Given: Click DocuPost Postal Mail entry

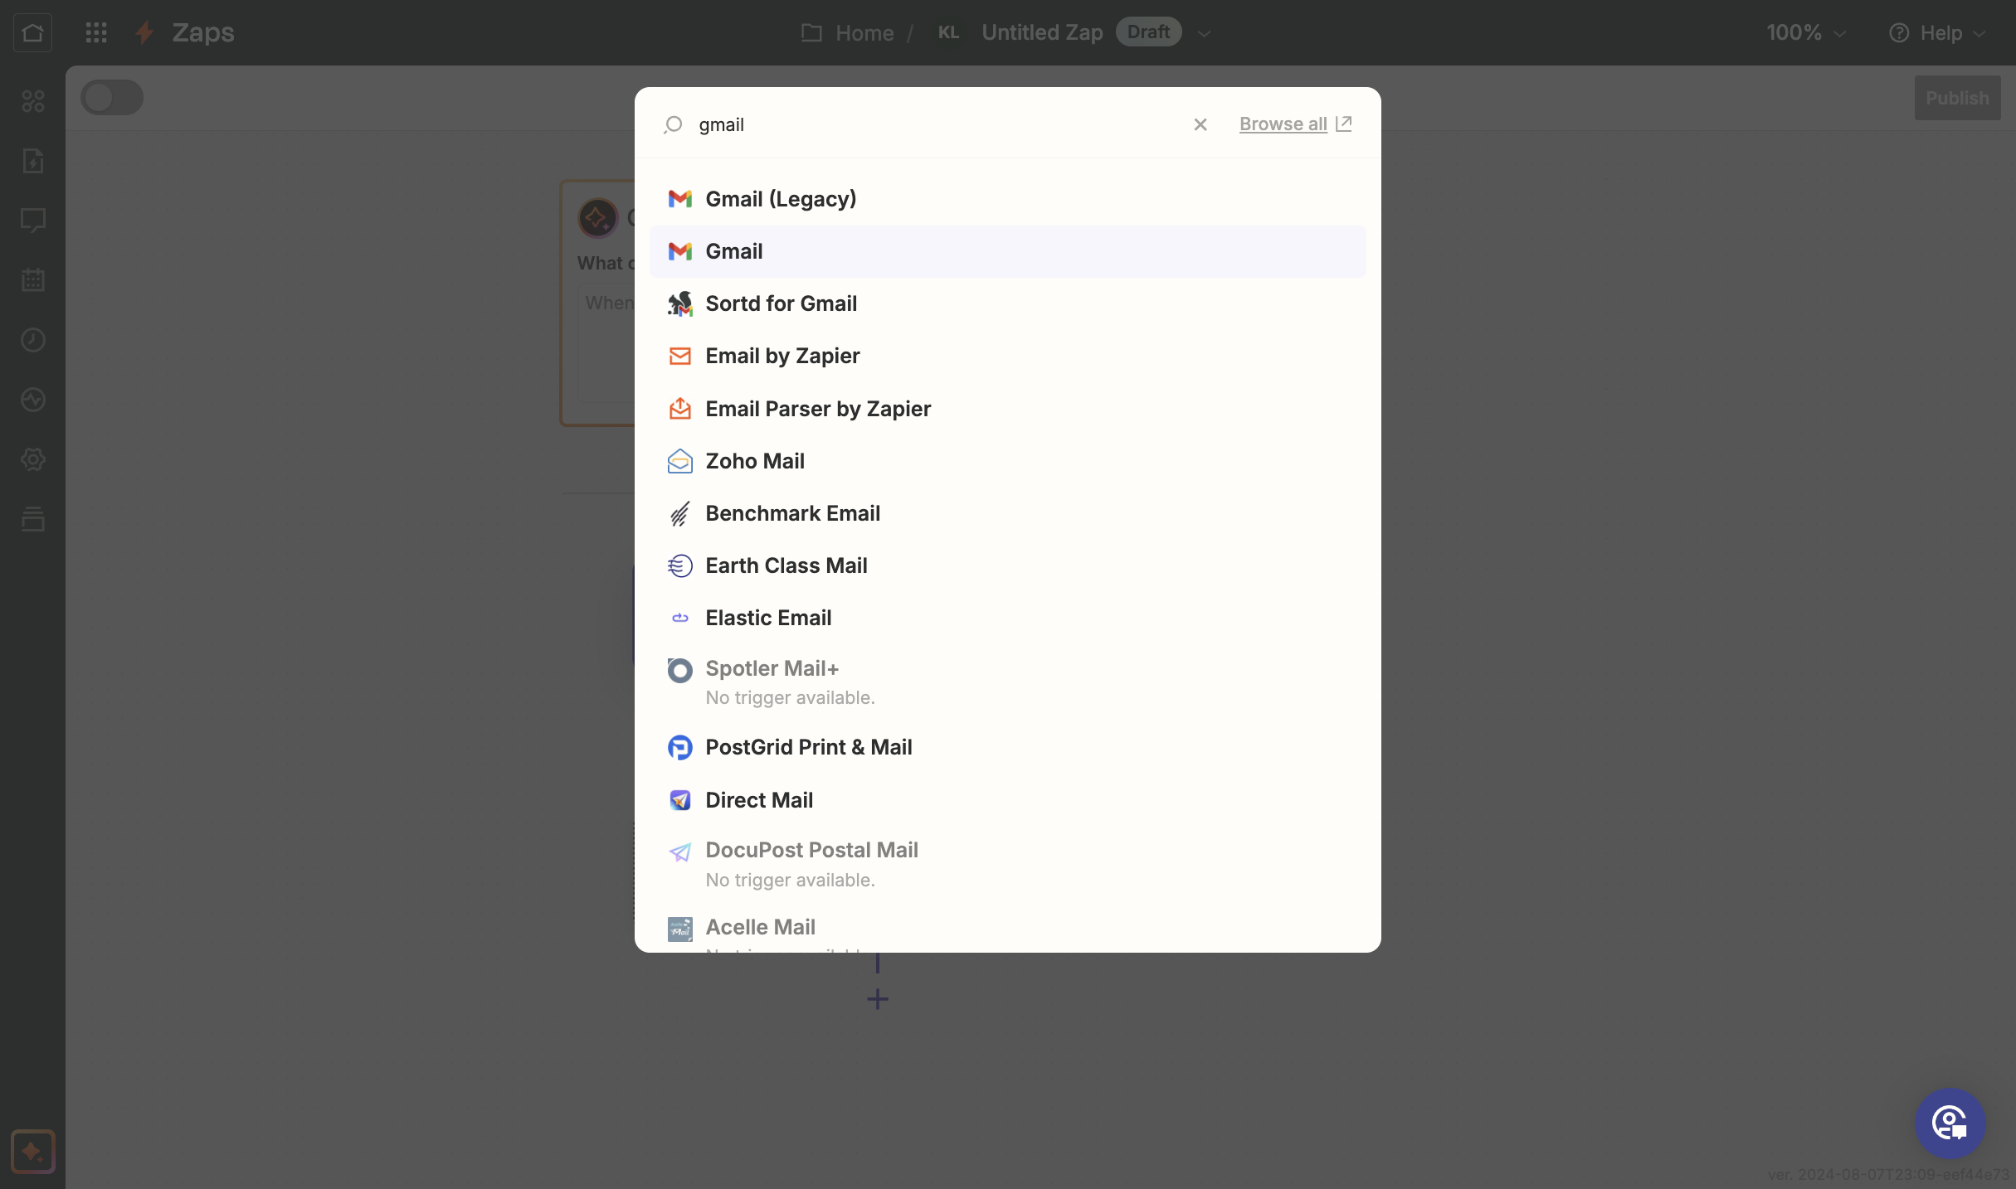Looking at the screenshot, I should [x=1007, y=864].
